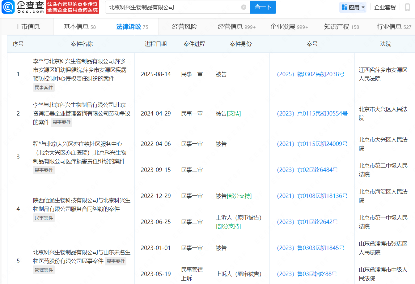This screenshot has width=415, height=284.
Task: Click the mobile phone icon
Action: [407, 7]
